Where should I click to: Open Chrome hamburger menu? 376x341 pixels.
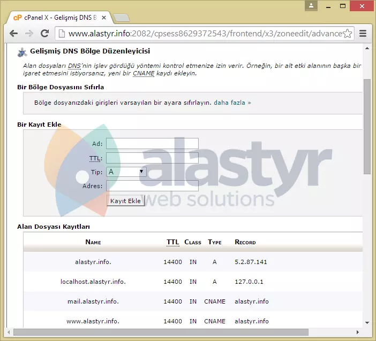coord(363,34)
